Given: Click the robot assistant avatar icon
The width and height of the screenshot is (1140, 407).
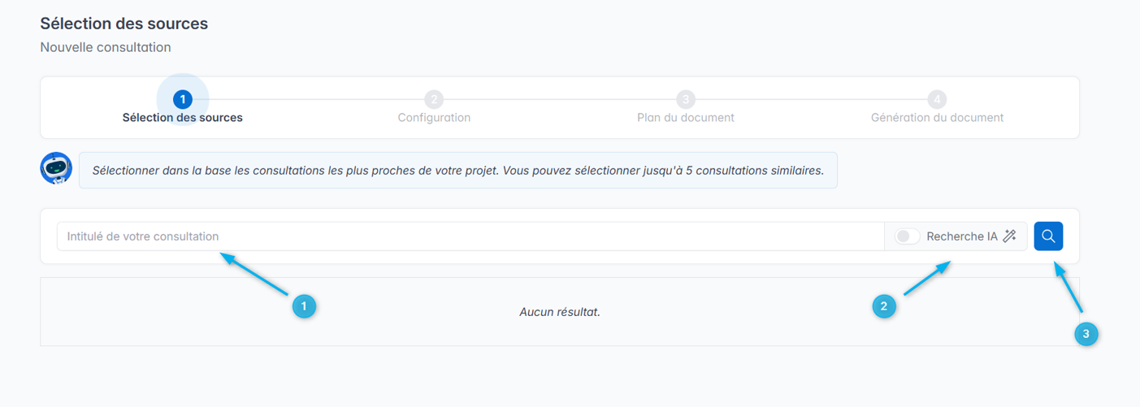Looking at the screenshot, I should tap(56, 168).
